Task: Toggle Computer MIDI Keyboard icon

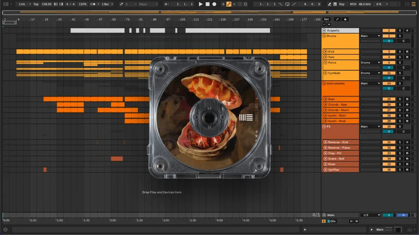Action: pos(335,4)
